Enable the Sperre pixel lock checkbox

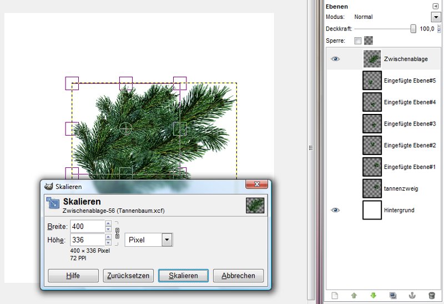coord(357,41)
